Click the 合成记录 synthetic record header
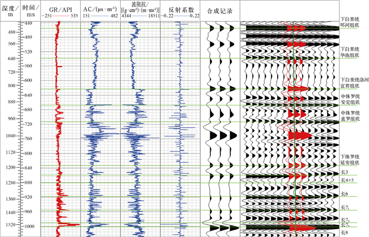The height and width of the screenshot is (237, 369). [x=220, y=9]
